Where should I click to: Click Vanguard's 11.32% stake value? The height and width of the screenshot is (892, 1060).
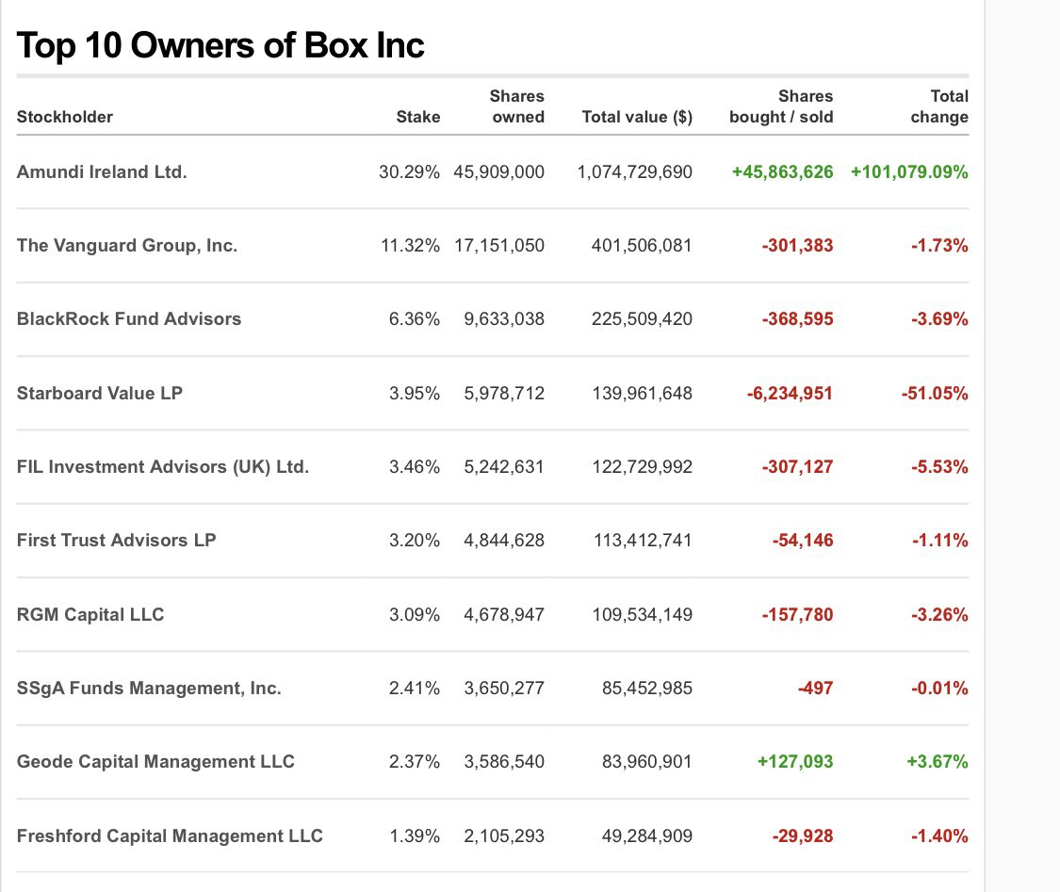(411, 246)
